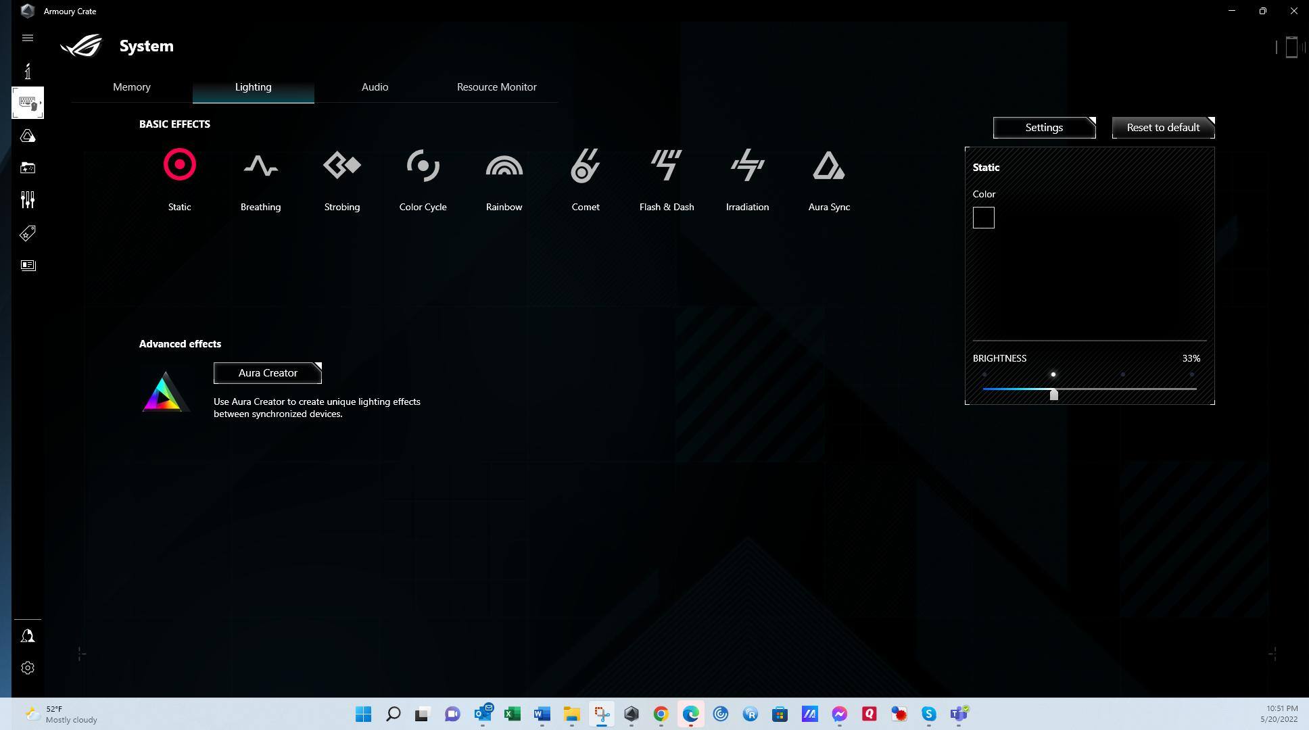The height and width of the screenshot is (730, 1309).
Task: Open the sidebar Settings gear
Action: tap(28, 668)
